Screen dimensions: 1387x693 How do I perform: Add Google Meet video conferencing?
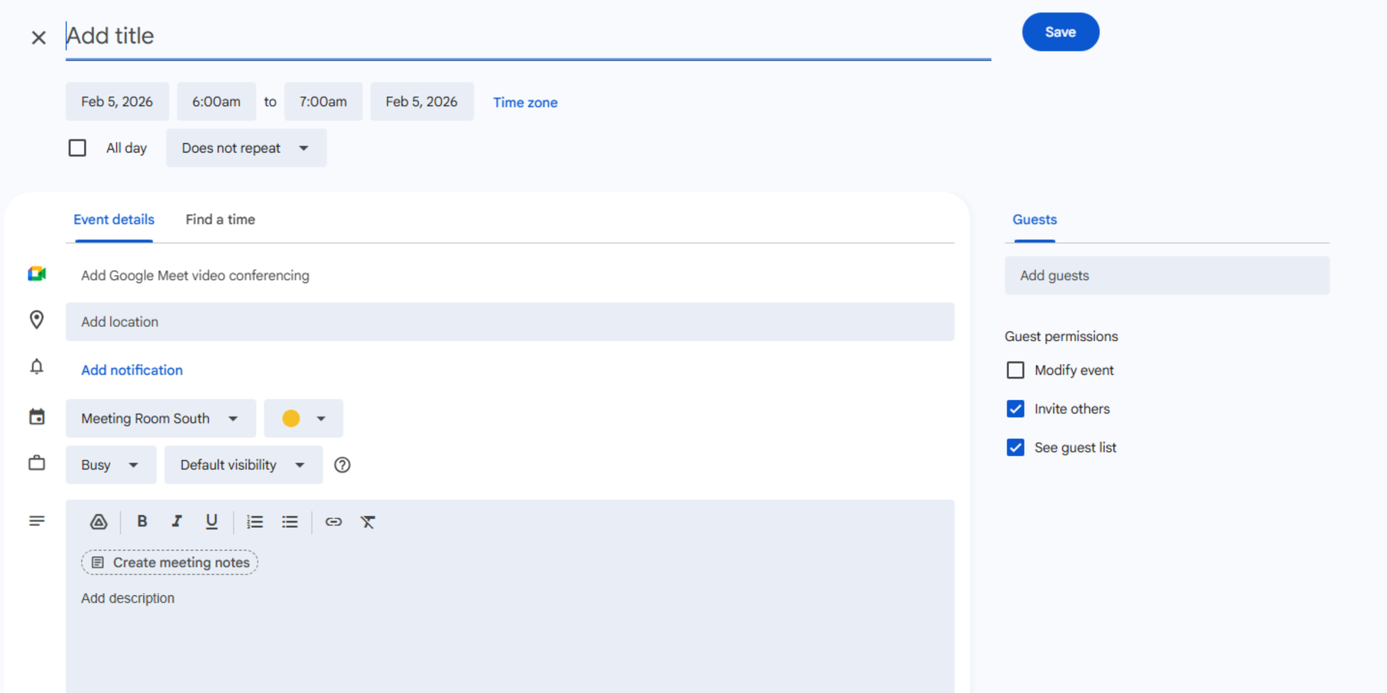point(195,276)
